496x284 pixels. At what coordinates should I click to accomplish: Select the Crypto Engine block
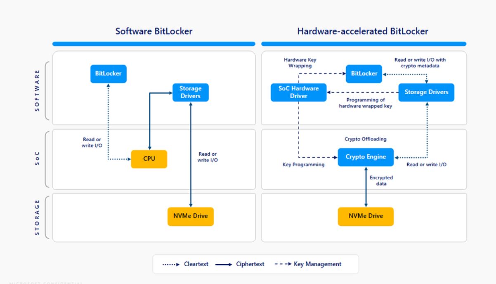pyautogui.click(x=365, y=157)
